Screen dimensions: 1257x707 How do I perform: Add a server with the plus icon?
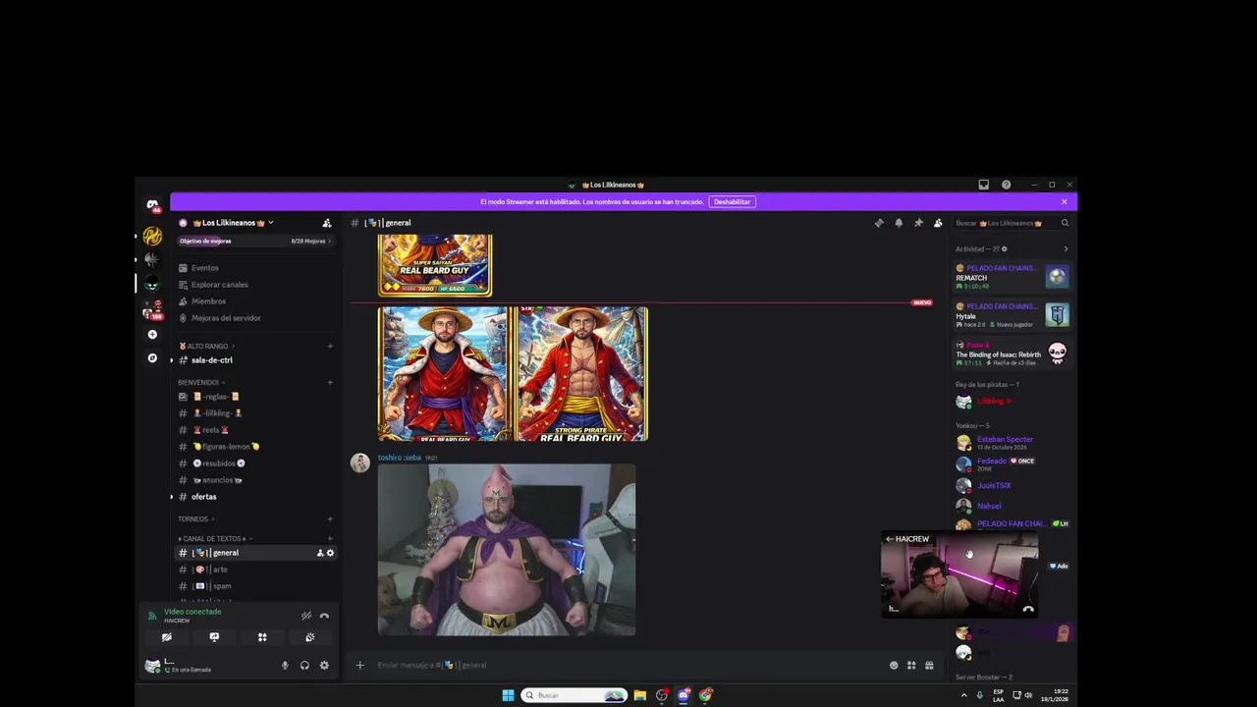tap(152, 335)
